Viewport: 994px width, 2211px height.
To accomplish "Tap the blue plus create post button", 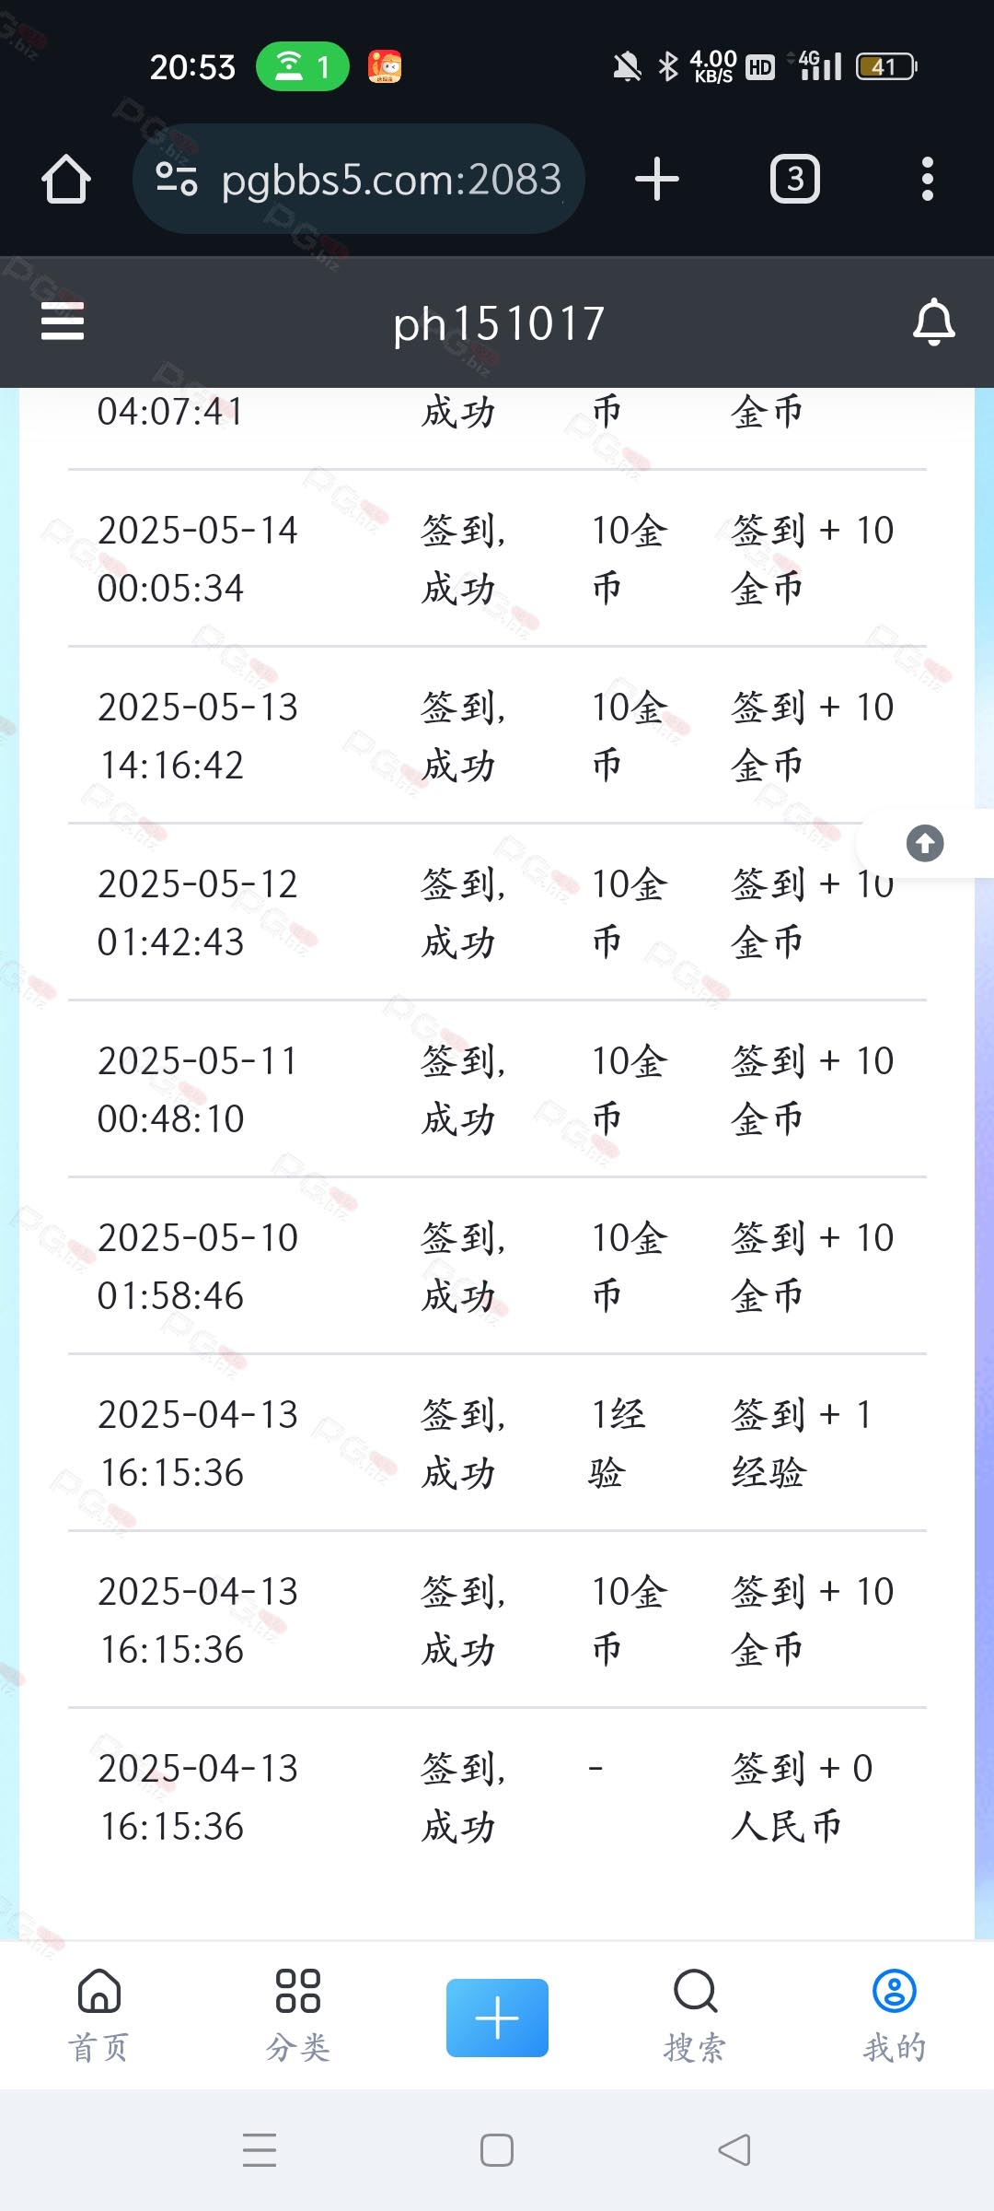I will tap(497, 2018).
